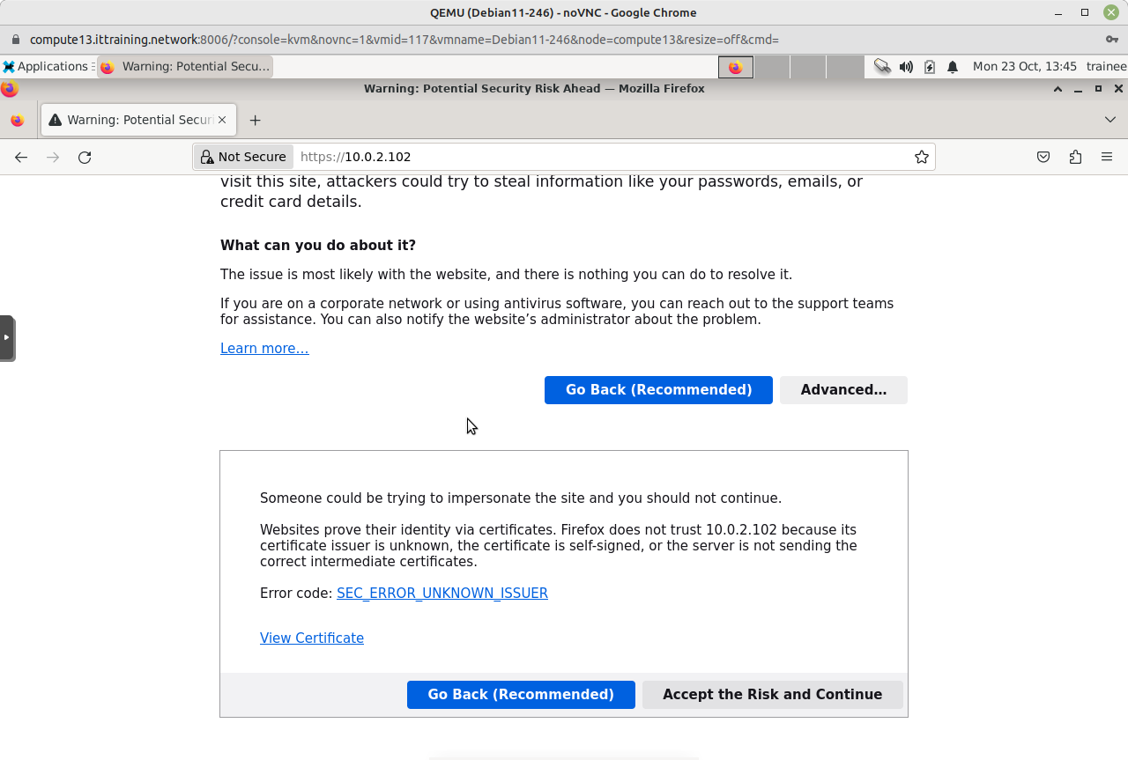1128x760 pixels.
Task: Click the Not Secure site identity button
Action: (x=243, y=157)
